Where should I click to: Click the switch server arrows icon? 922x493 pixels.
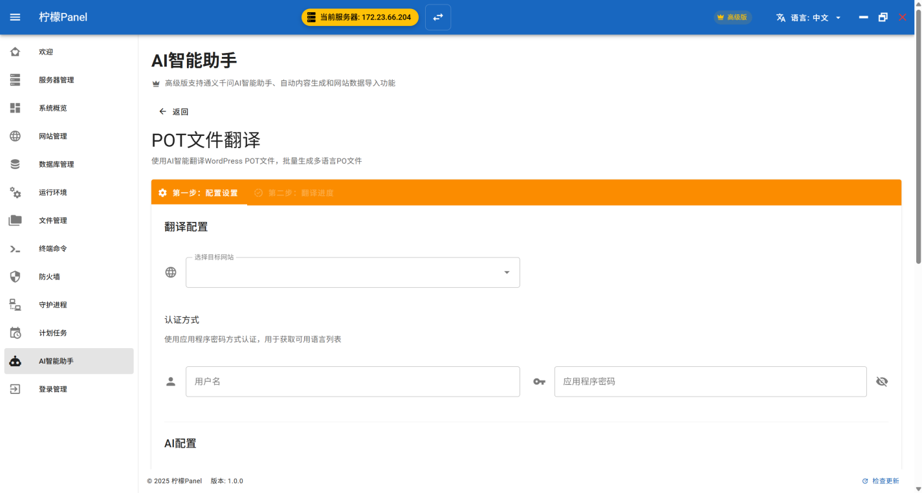[438, 17]
